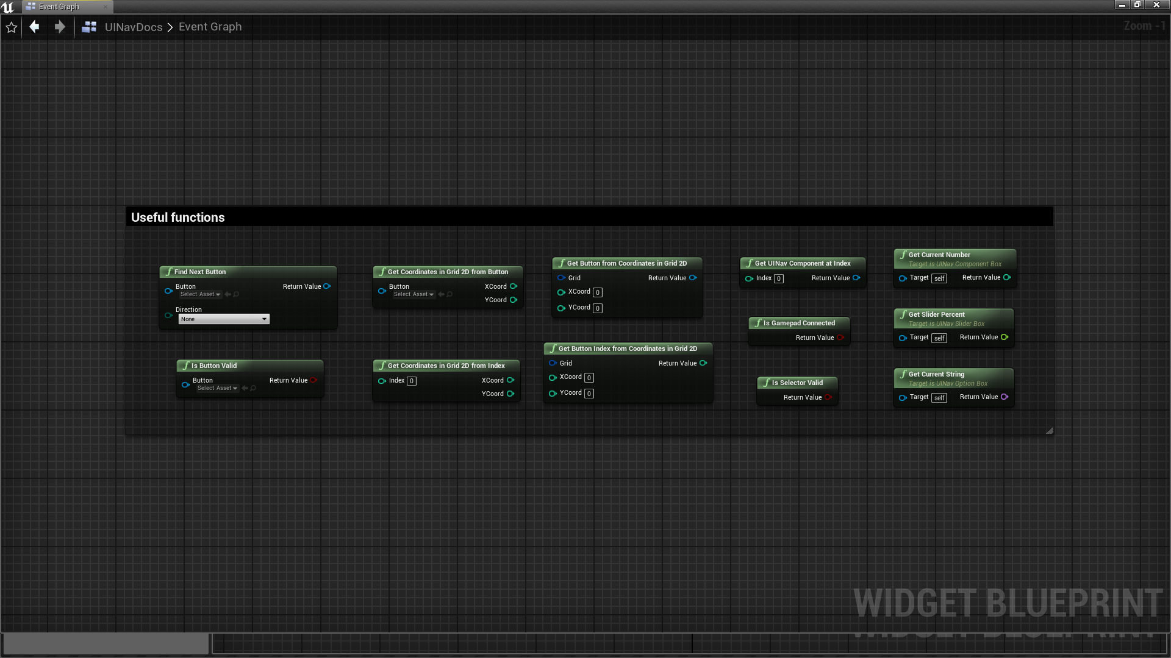Screen dimensions: 1171x658
Task: Click the Get Coordinates in Grid 2D from Button icon
Action: [382, 272]
